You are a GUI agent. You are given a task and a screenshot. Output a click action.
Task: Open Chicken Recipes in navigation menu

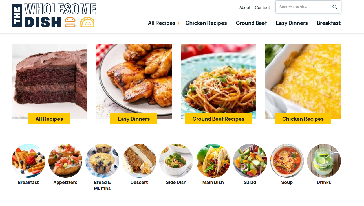point(206,23)
